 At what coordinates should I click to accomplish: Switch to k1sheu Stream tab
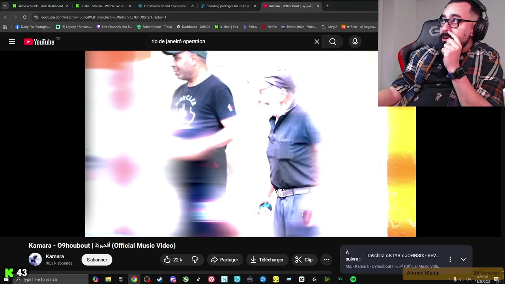[103, 6]
